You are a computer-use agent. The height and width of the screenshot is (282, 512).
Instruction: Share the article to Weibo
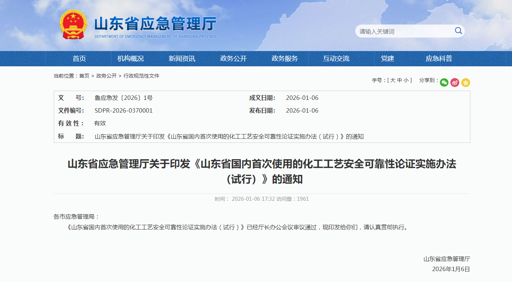[x=455, y=83]
